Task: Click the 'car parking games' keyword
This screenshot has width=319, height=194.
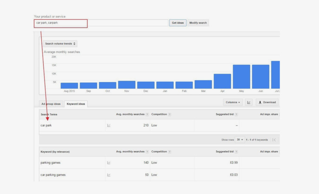Action: click(53, 175)
